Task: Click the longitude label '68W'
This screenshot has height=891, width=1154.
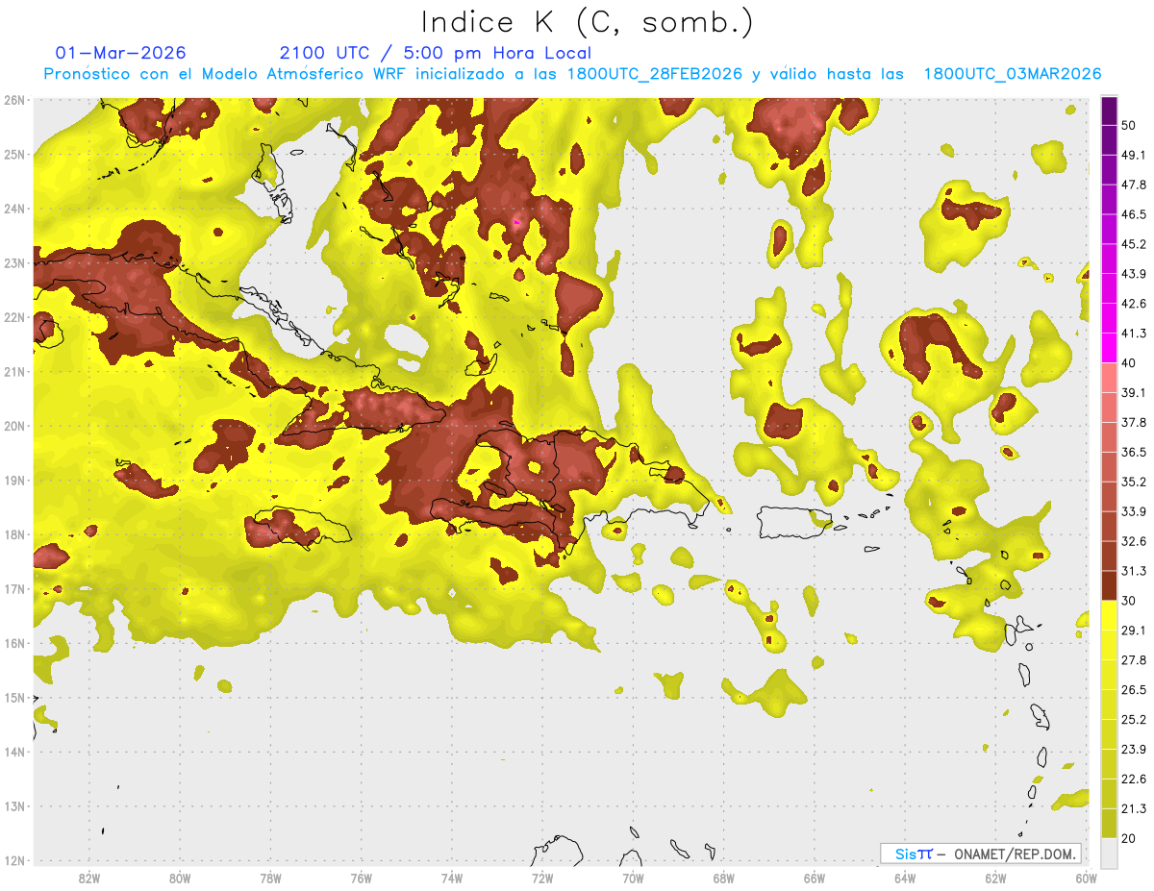Action: tap(724, 879)
